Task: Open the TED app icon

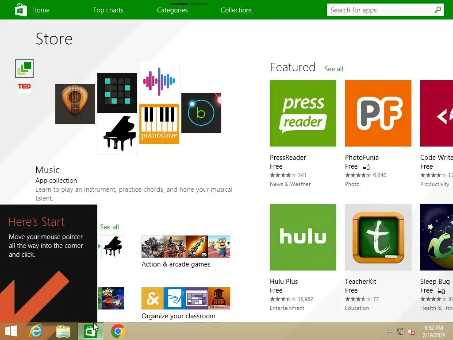Action: click(24, 86)
